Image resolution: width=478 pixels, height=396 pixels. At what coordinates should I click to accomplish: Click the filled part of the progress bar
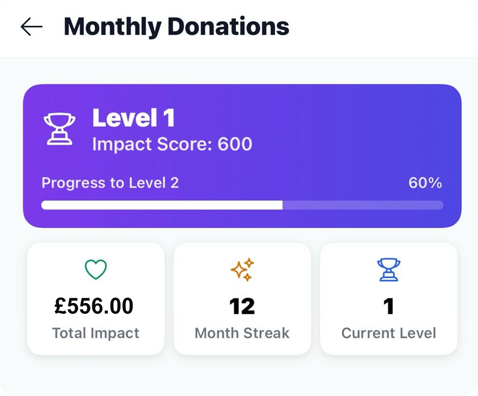162,205
